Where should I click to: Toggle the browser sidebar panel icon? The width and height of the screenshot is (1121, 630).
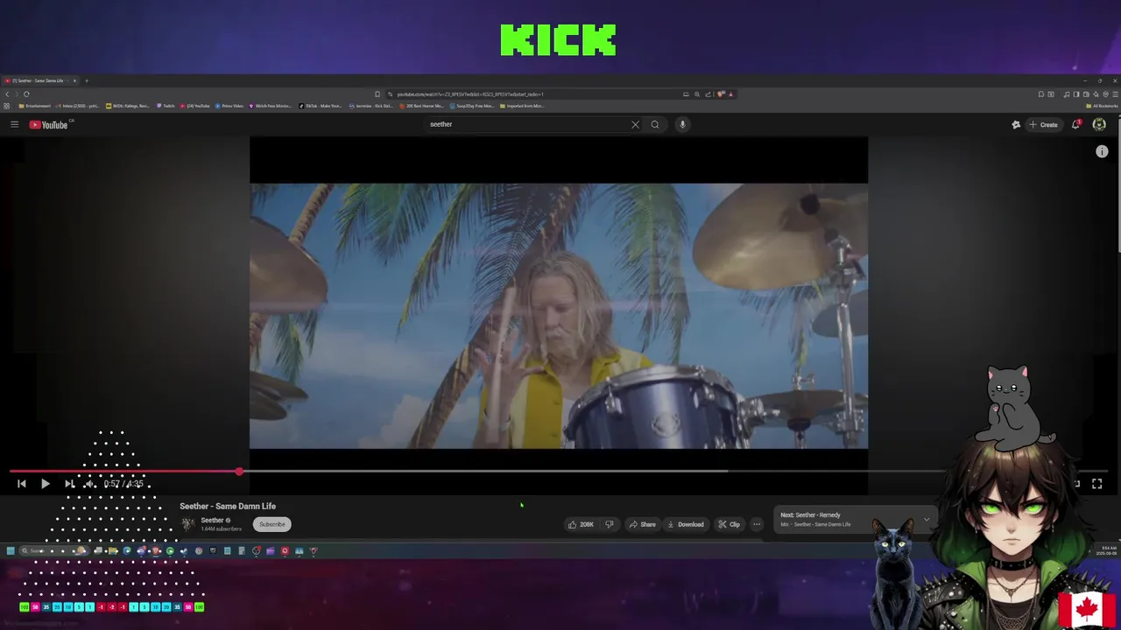tap(1076, 94)
